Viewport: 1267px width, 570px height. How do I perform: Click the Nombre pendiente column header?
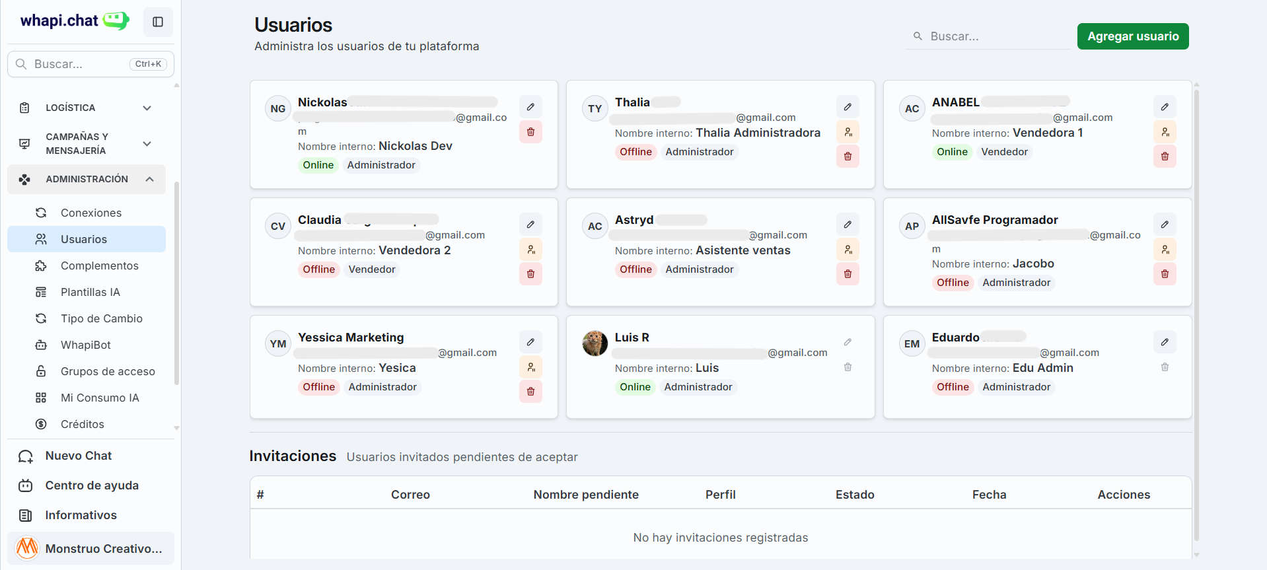pos(586,495)
